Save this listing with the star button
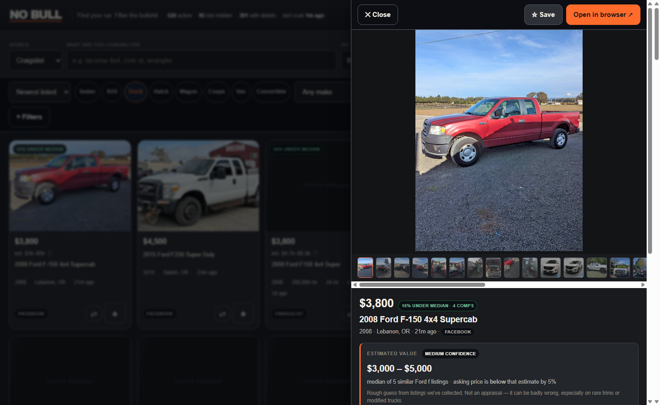660x405 pixels. 543,15
